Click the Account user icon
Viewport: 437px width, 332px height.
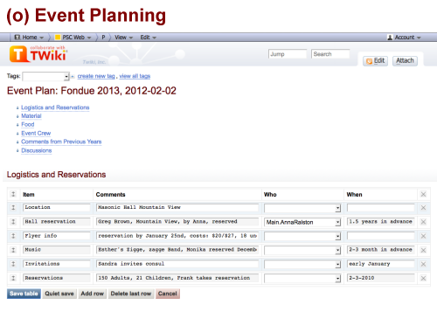[x=390, y=38]
